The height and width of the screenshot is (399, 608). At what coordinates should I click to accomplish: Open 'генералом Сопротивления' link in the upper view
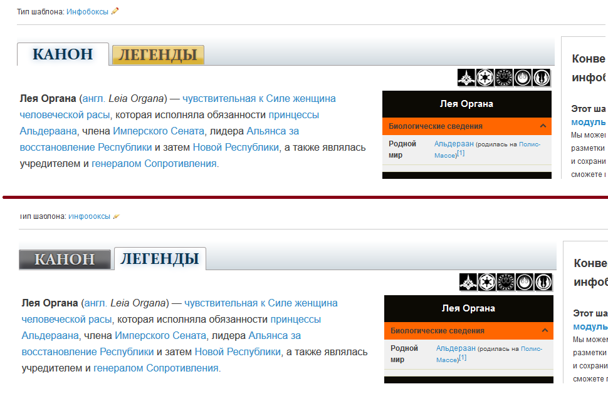click(154, 164)
